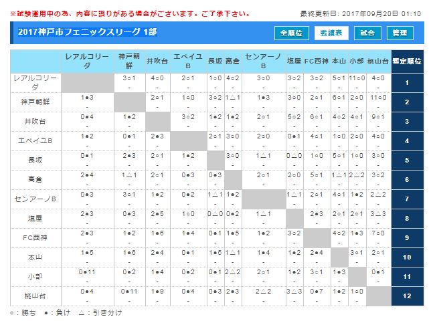Select the センアーノB row label
Viewport: 435px width, 323px height.
pos(35,199)
